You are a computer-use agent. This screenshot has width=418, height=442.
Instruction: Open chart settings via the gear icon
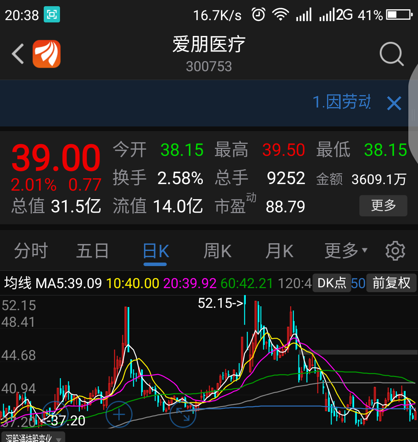pos(395,251)
